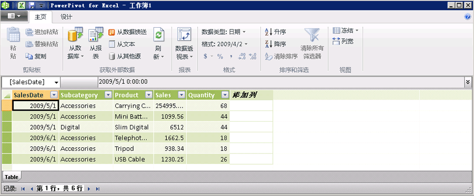Click the Save icon in quick access toolbar
Screen dimensions: 474x196
(x=32, y=5)
